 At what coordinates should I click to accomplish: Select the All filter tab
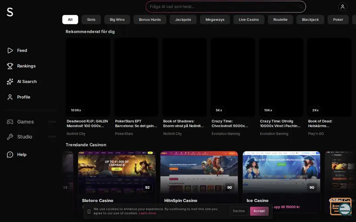[x=70, y=20]
